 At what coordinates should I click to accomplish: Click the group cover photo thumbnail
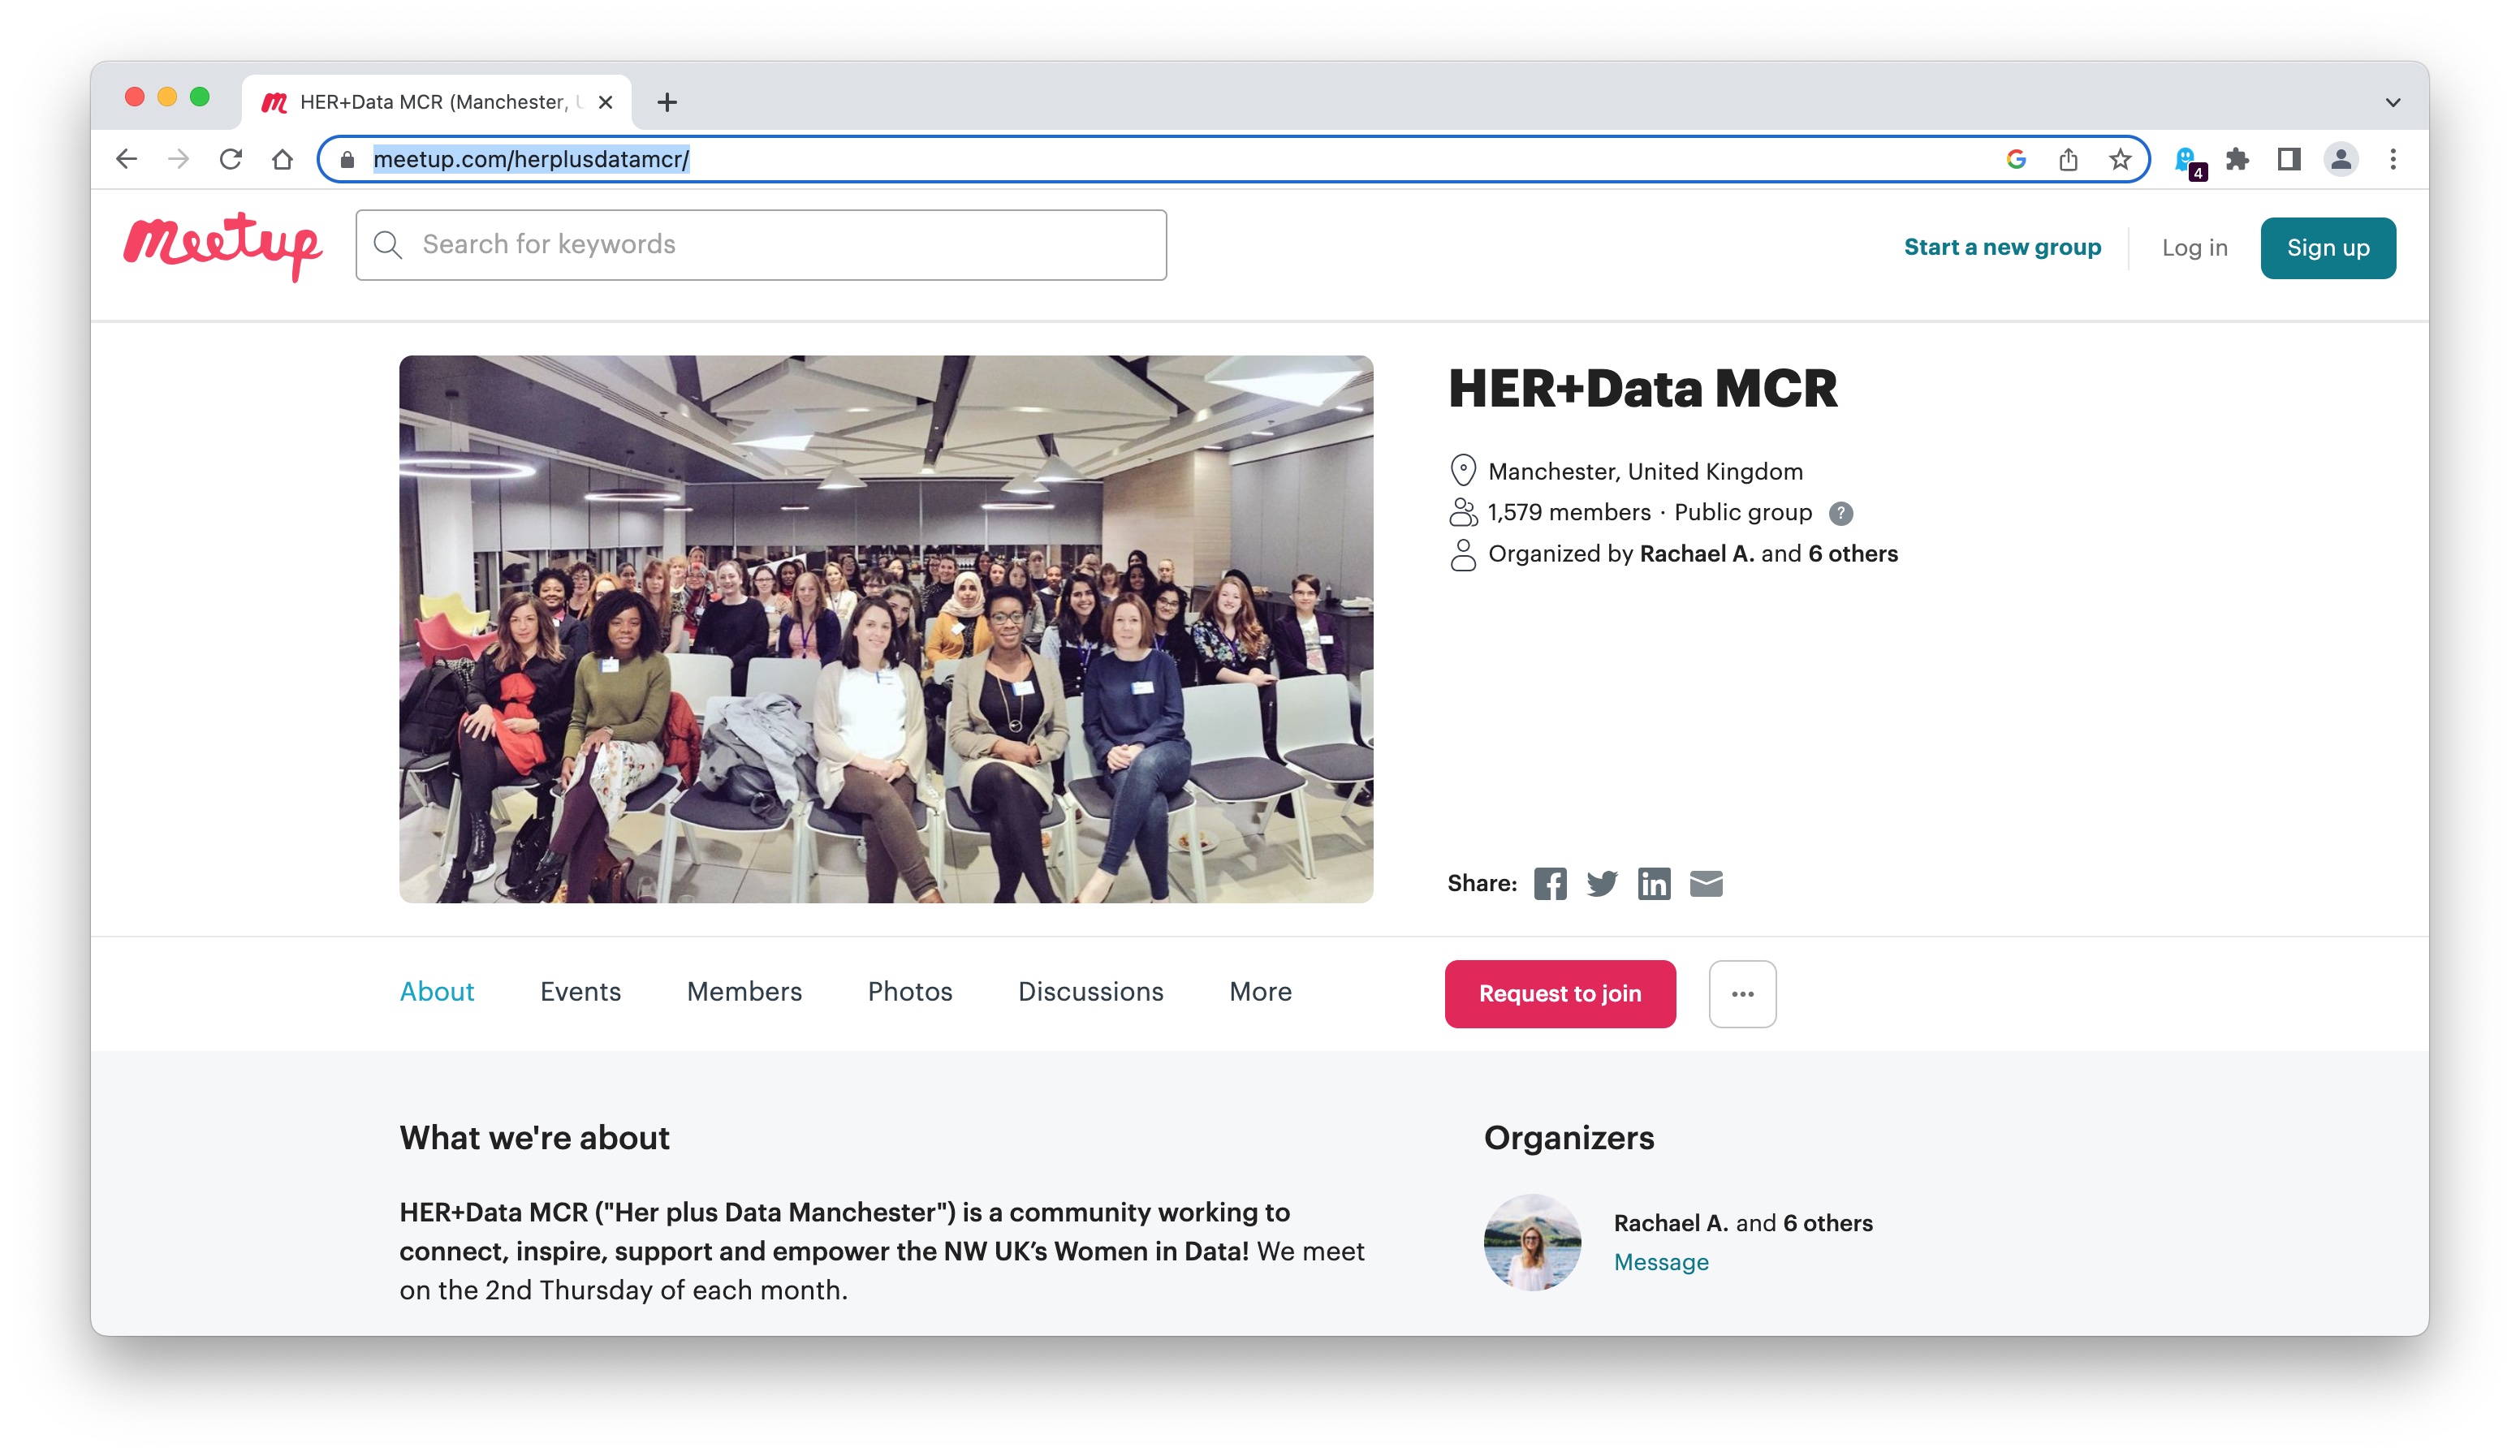point(886,627)
